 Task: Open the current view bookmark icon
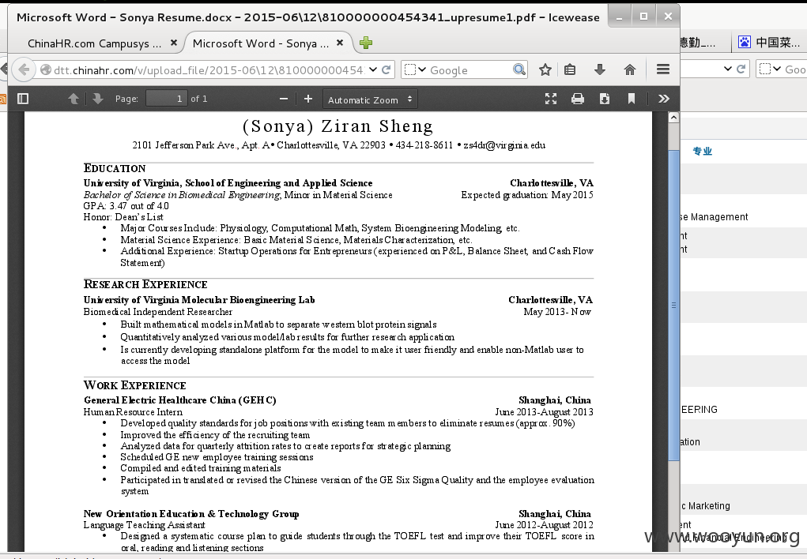click(632, 99)
